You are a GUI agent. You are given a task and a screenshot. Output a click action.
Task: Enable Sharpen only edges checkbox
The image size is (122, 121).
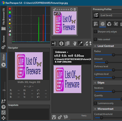pos(95,32)
